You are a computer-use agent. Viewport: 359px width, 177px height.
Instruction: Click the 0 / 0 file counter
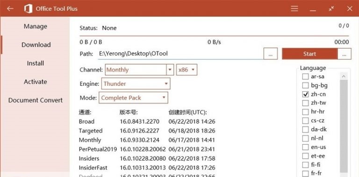click(344, 26)
